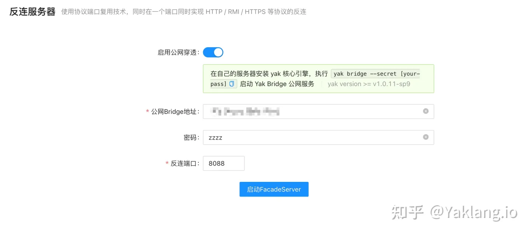Clear the 公网Bridge地址 field
The height and width of the screenshot is (236, 531).
click(x=426, y=111)
